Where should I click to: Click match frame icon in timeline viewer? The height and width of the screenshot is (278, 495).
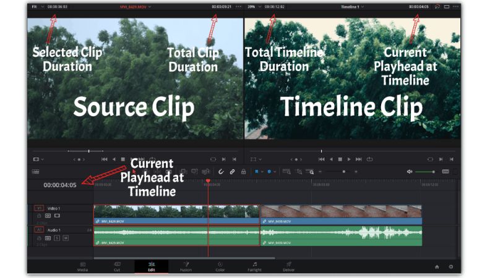tap(430, 159)
